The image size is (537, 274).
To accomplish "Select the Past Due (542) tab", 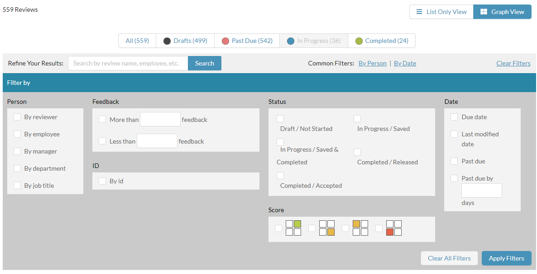I will click(247, 41).
